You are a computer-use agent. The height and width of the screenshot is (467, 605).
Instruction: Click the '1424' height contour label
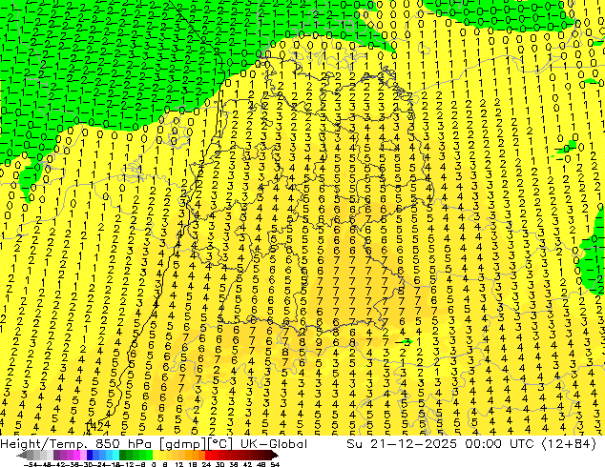98,425
